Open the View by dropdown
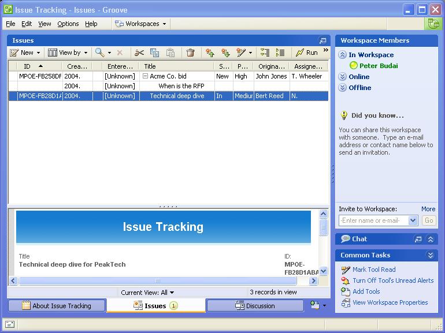The image size is (445, 333). (68, 53)
